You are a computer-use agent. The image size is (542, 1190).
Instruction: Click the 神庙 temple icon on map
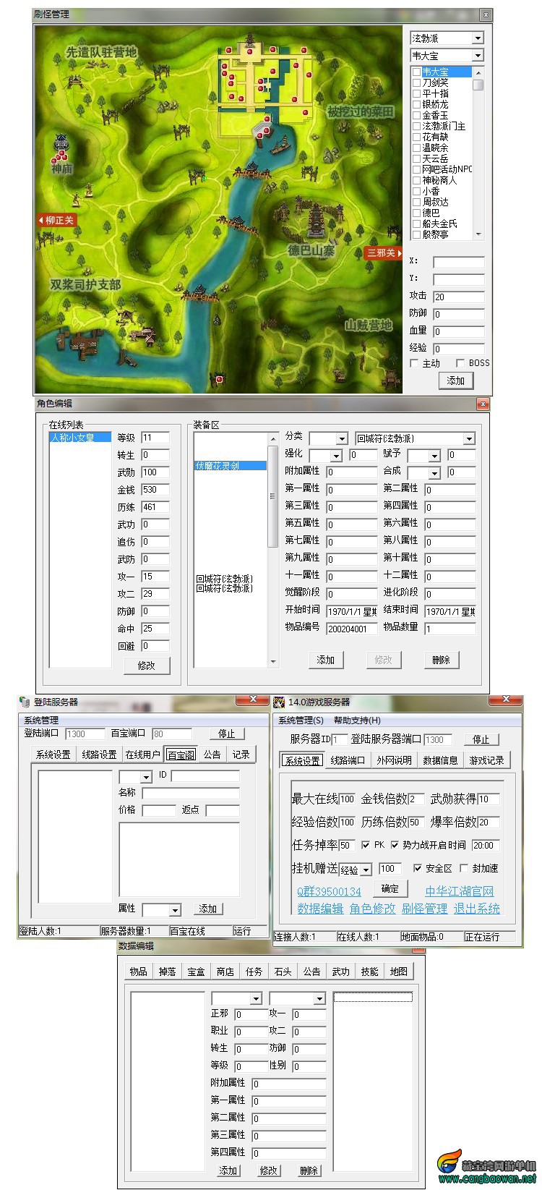click(61, 143)
